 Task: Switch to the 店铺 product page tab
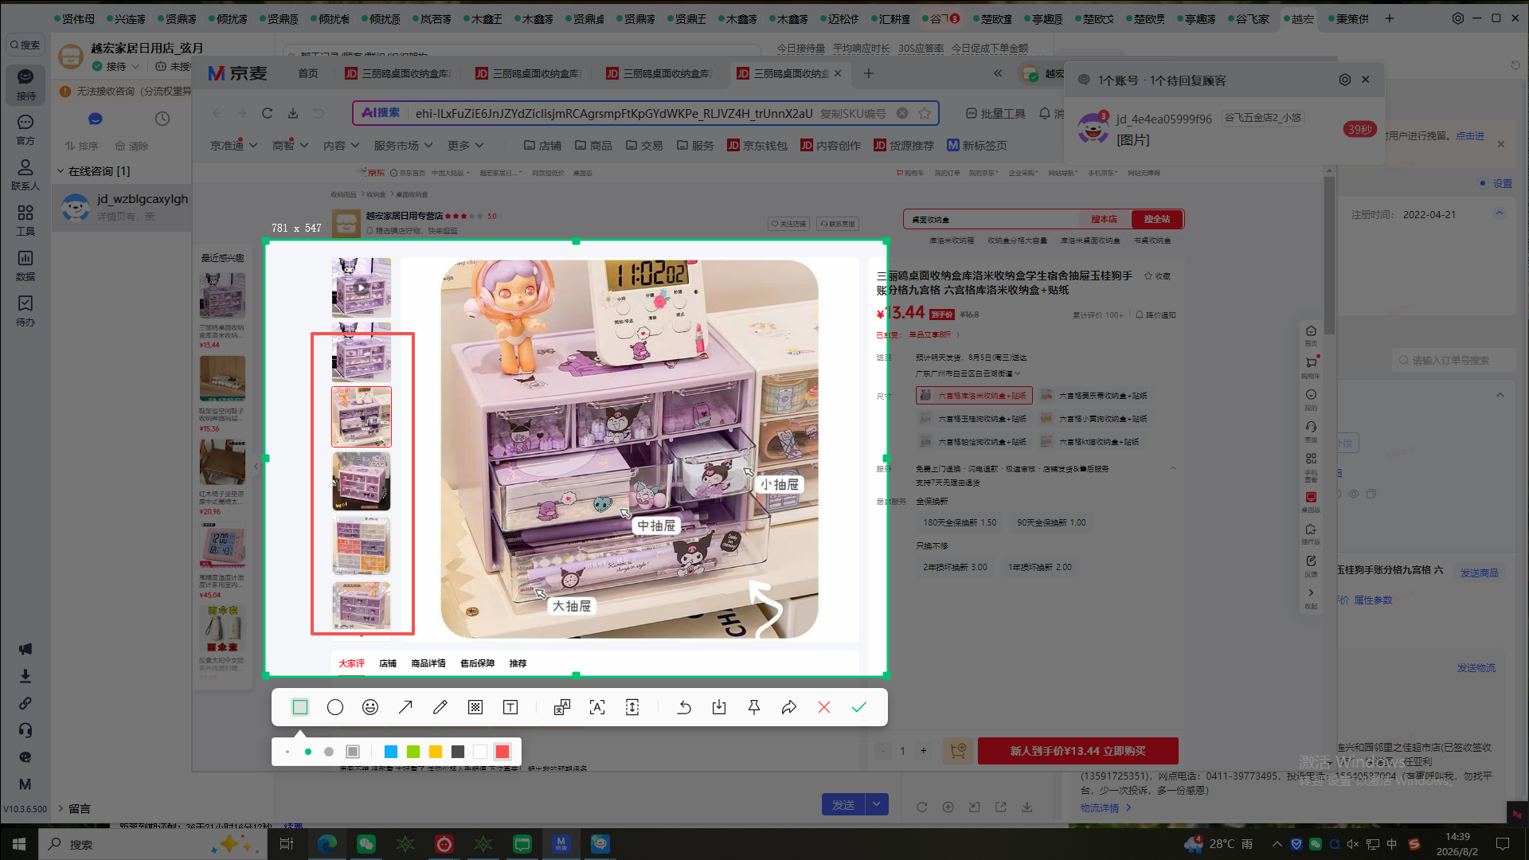click(388, 663)
